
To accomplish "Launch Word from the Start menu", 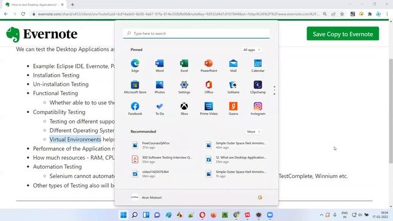I will (160, 66).
